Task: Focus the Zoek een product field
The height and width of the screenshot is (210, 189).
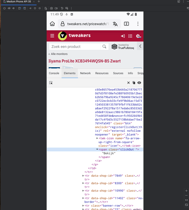Action: coord(75,47)
